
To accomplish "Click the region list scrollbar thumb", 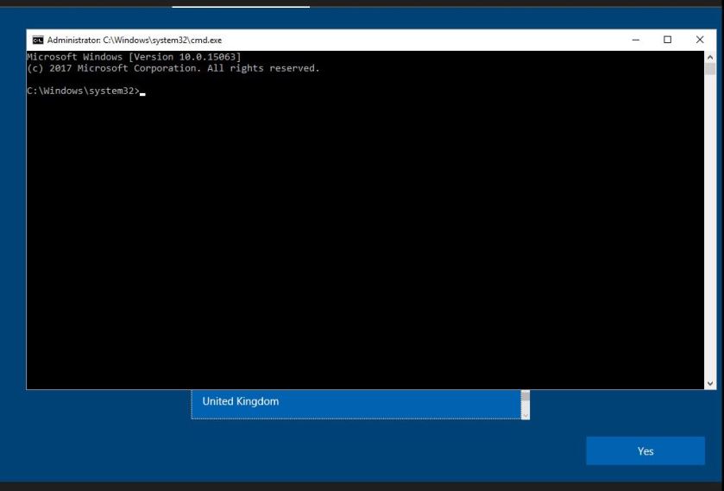I will (x=525, y=400).
